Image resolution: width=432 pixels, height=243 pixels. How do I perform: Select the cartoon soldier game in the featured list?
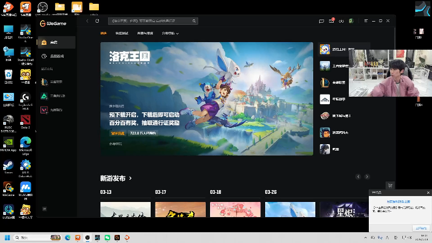click(335, 132)
